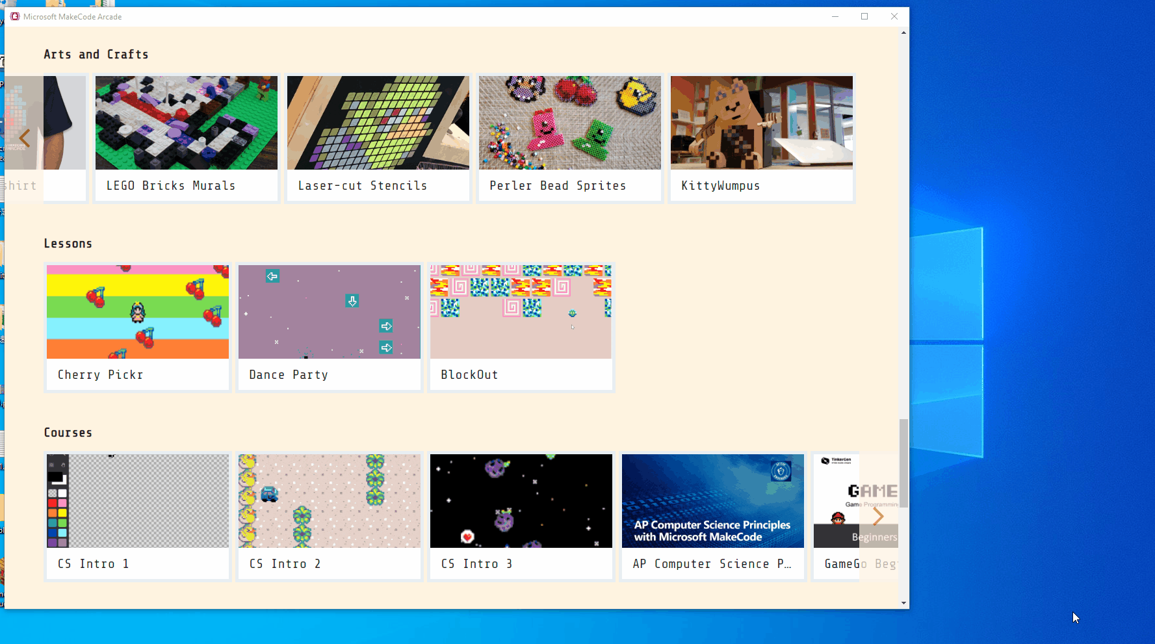Screen dimensions: 1155x644
Task: Open the LEGO Bricks Murals thumbnail
Action: click(187, 123)
